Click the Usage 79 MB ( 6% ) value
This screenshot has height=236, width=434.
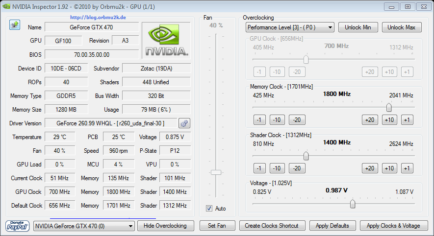click(x=156, y=110)
